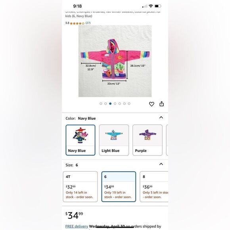The width and height of the screenshot is (230, 230).
Task: Tap the share icon
Action: point(161,104)
